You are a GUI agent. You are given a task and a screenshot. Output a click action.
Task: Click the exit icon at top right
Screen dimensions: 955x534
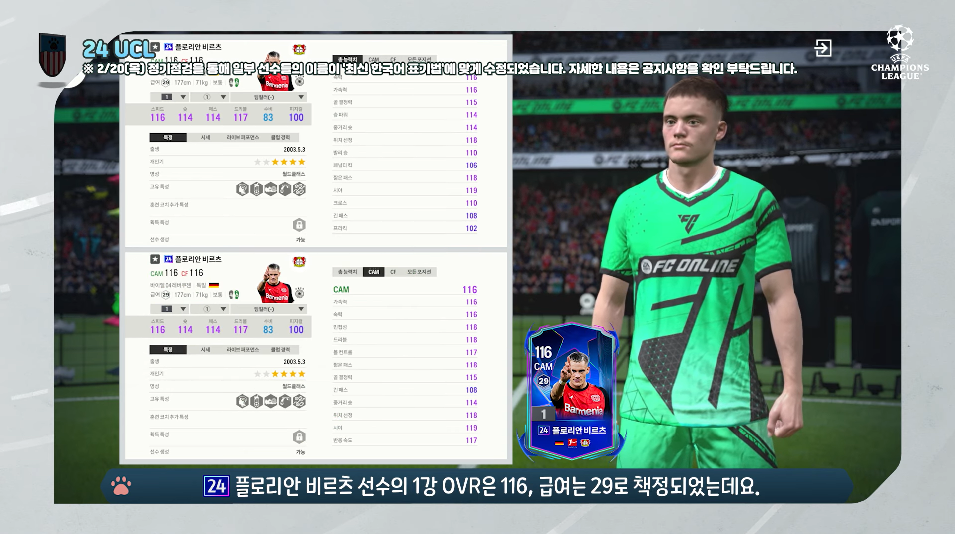(823, 48)
